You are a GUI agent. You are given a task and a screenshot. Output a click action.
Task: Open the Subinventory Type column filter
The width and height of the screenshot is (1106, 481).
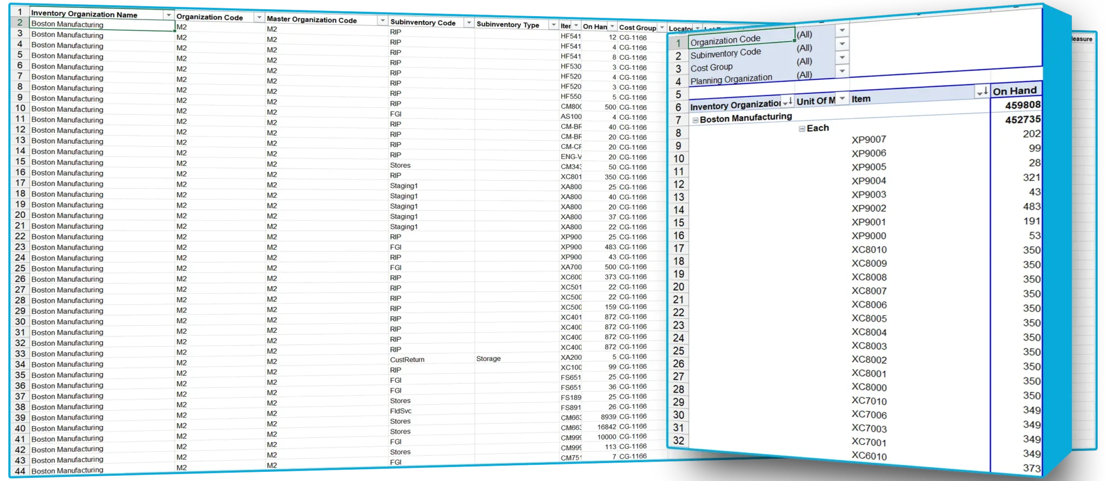click(x=553, y=25)
